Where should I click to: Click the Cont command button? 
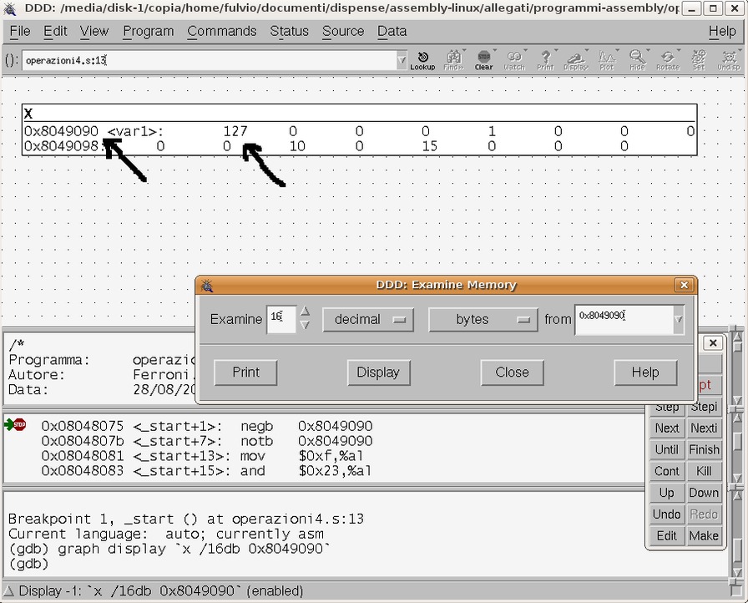(667, 471)
